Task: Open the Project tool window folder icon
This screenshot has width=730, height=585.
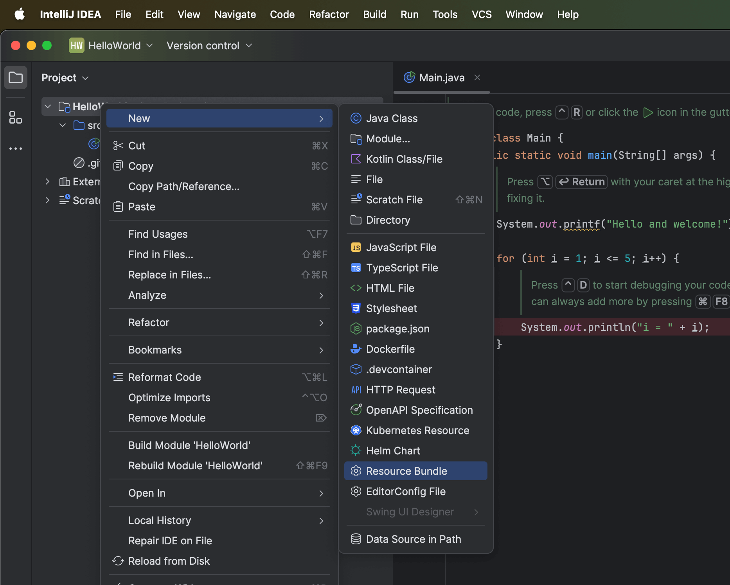Action: click(x=16, y=77)
